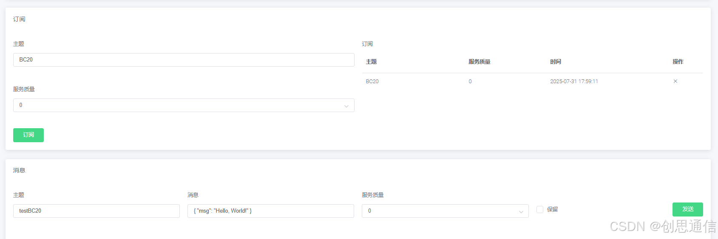Click the BC20 cell in subscriptions table

[372, 82]
